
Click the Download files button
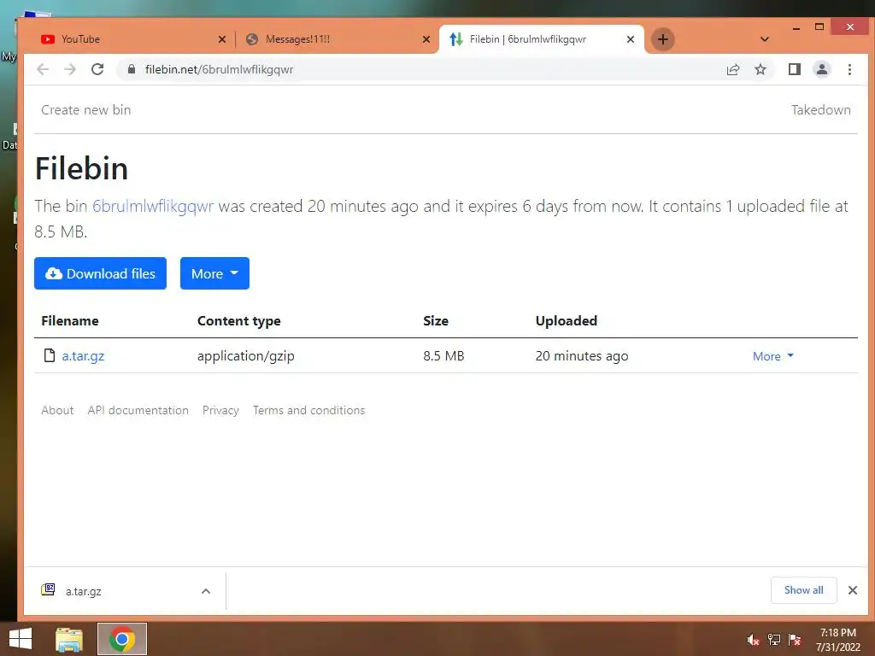point(101,273)
